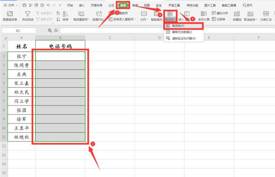Open the 文件 file menu
Screen dimensions: 275x177
(x=11, y=5)
